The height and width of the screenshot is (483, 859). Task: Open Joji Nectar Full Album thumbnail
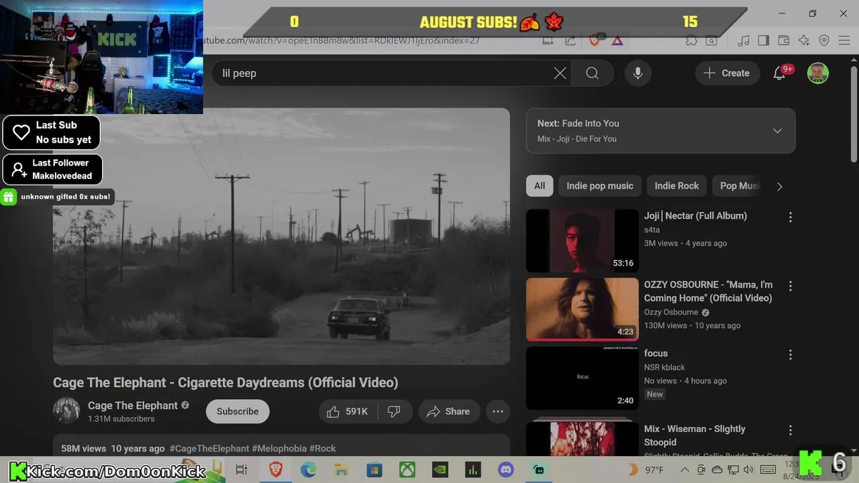point(583,241)
